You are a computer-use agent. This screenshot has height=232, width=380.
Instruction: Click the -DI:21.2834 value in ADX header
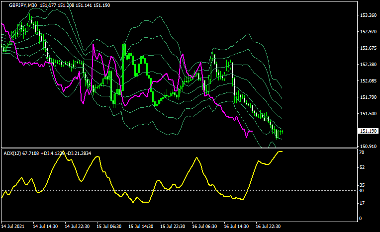click(79, 154)
